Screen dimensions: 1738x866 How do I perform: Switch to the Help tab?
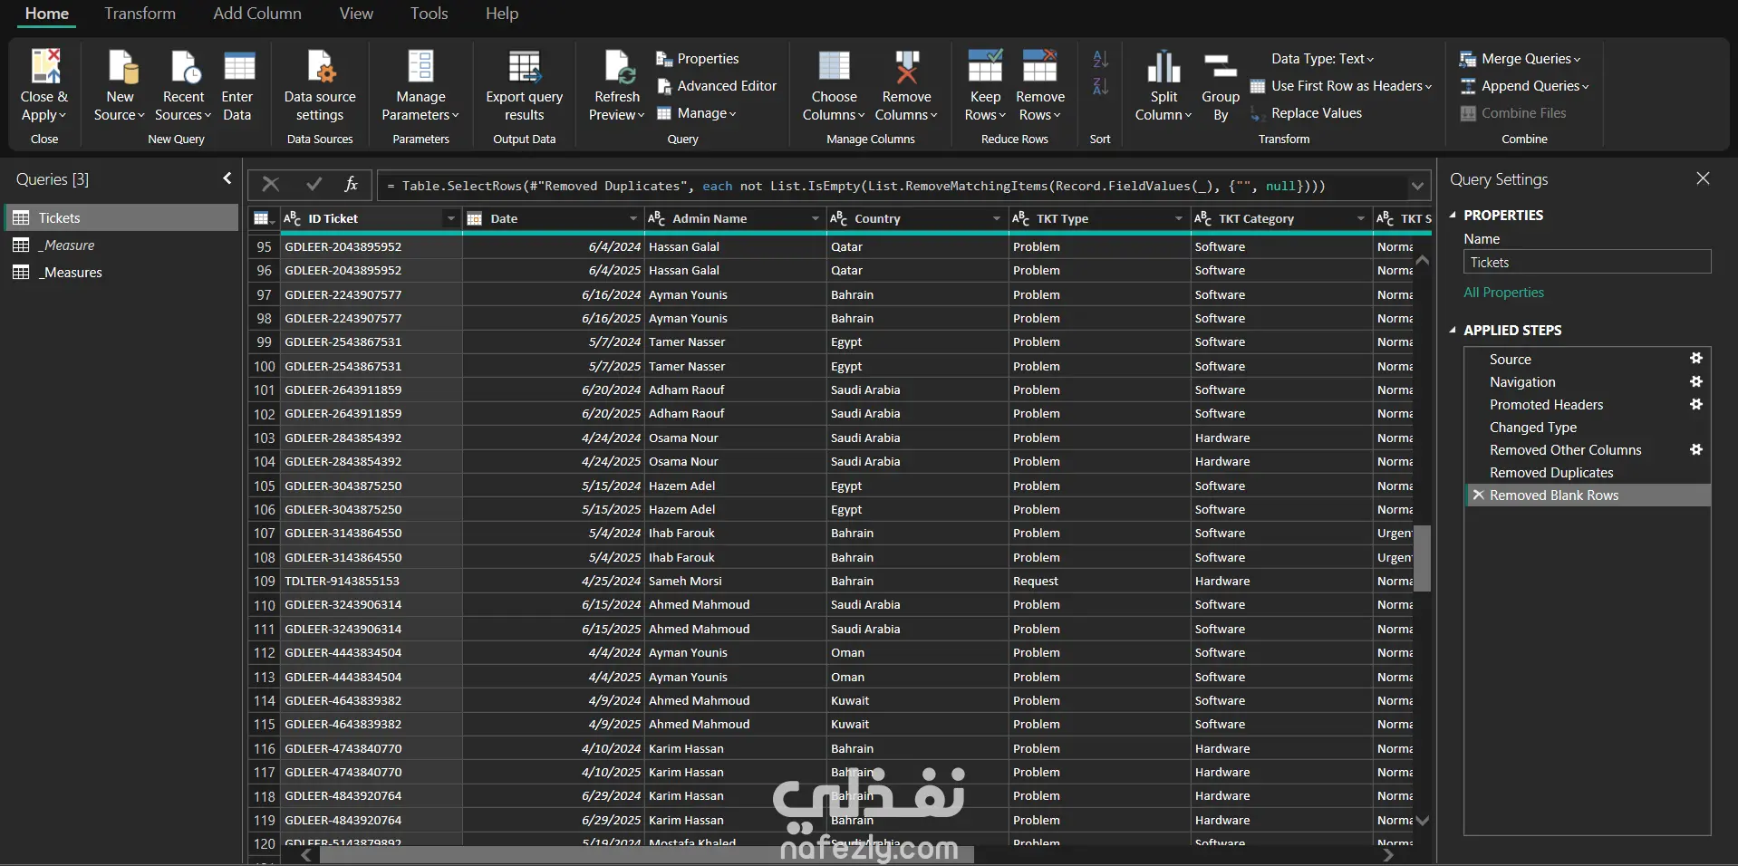pos(502,14)
